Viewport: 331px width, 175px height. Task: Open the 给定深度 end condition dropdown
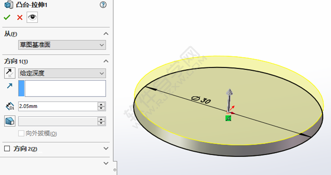tap(62, 73)
